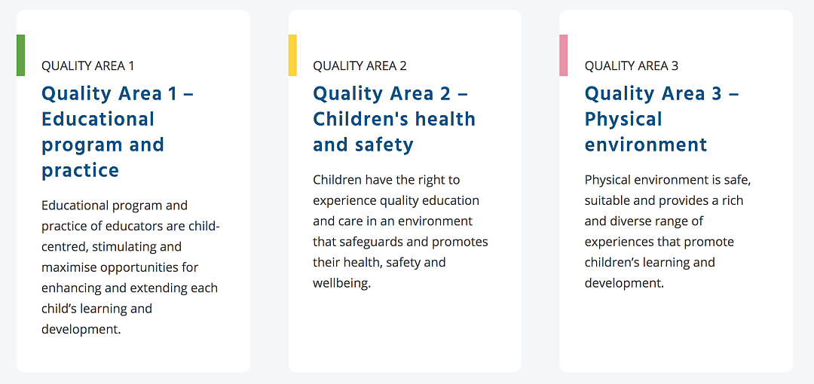814x384 pixels.
Task: Click the paragraph about children's health and wellbeing
Action: pos(401,231)
